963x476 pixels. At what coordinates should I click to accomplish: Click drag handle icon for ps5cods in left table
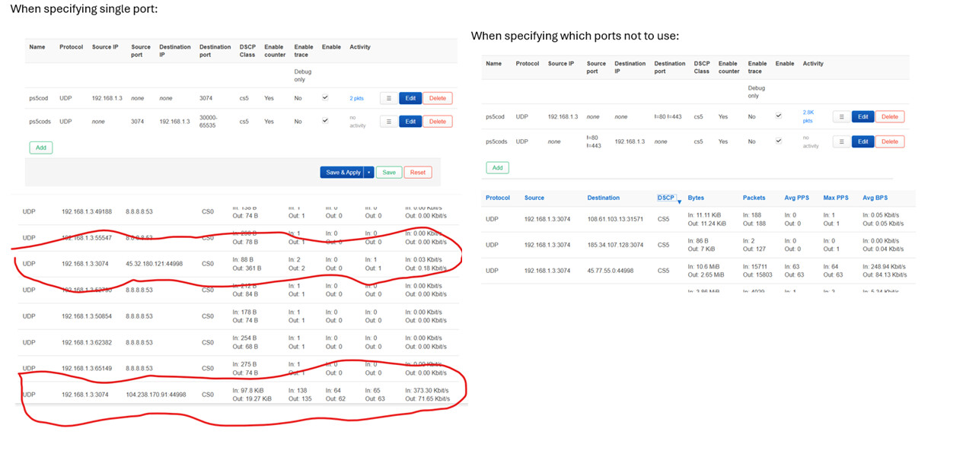click(x=388, y=122)
